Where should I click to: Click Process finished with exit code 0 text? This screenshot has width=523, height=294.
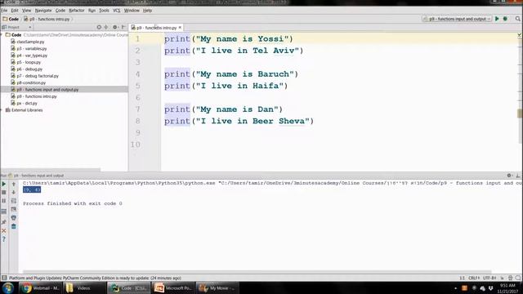click(73, 203)
